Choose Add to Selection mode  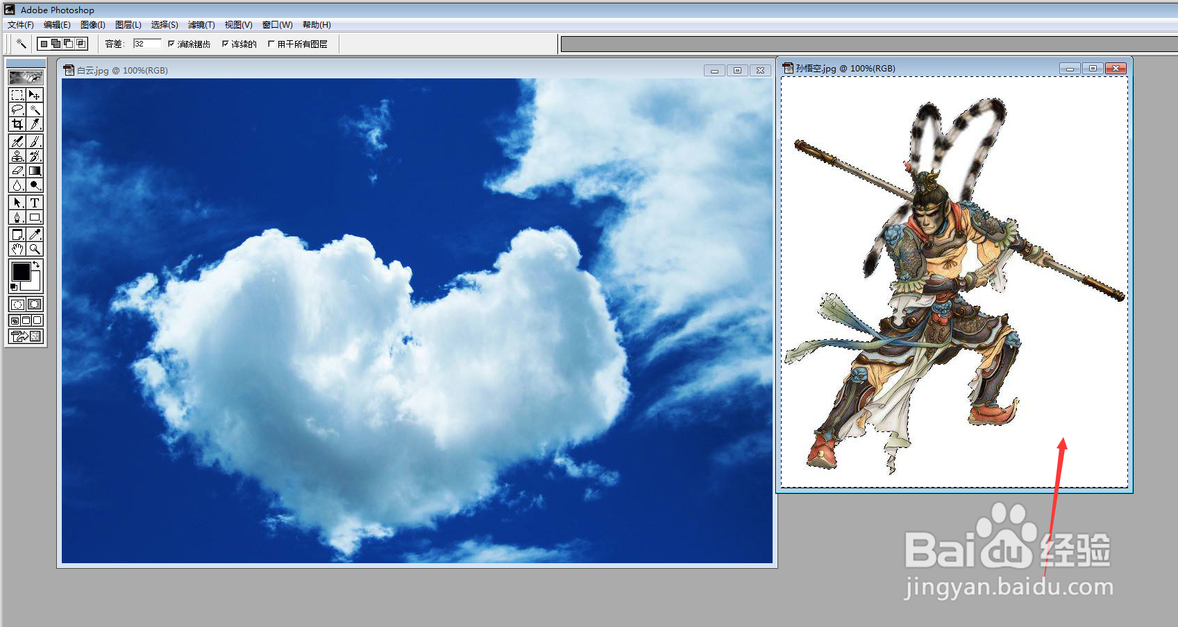(56, 44)
